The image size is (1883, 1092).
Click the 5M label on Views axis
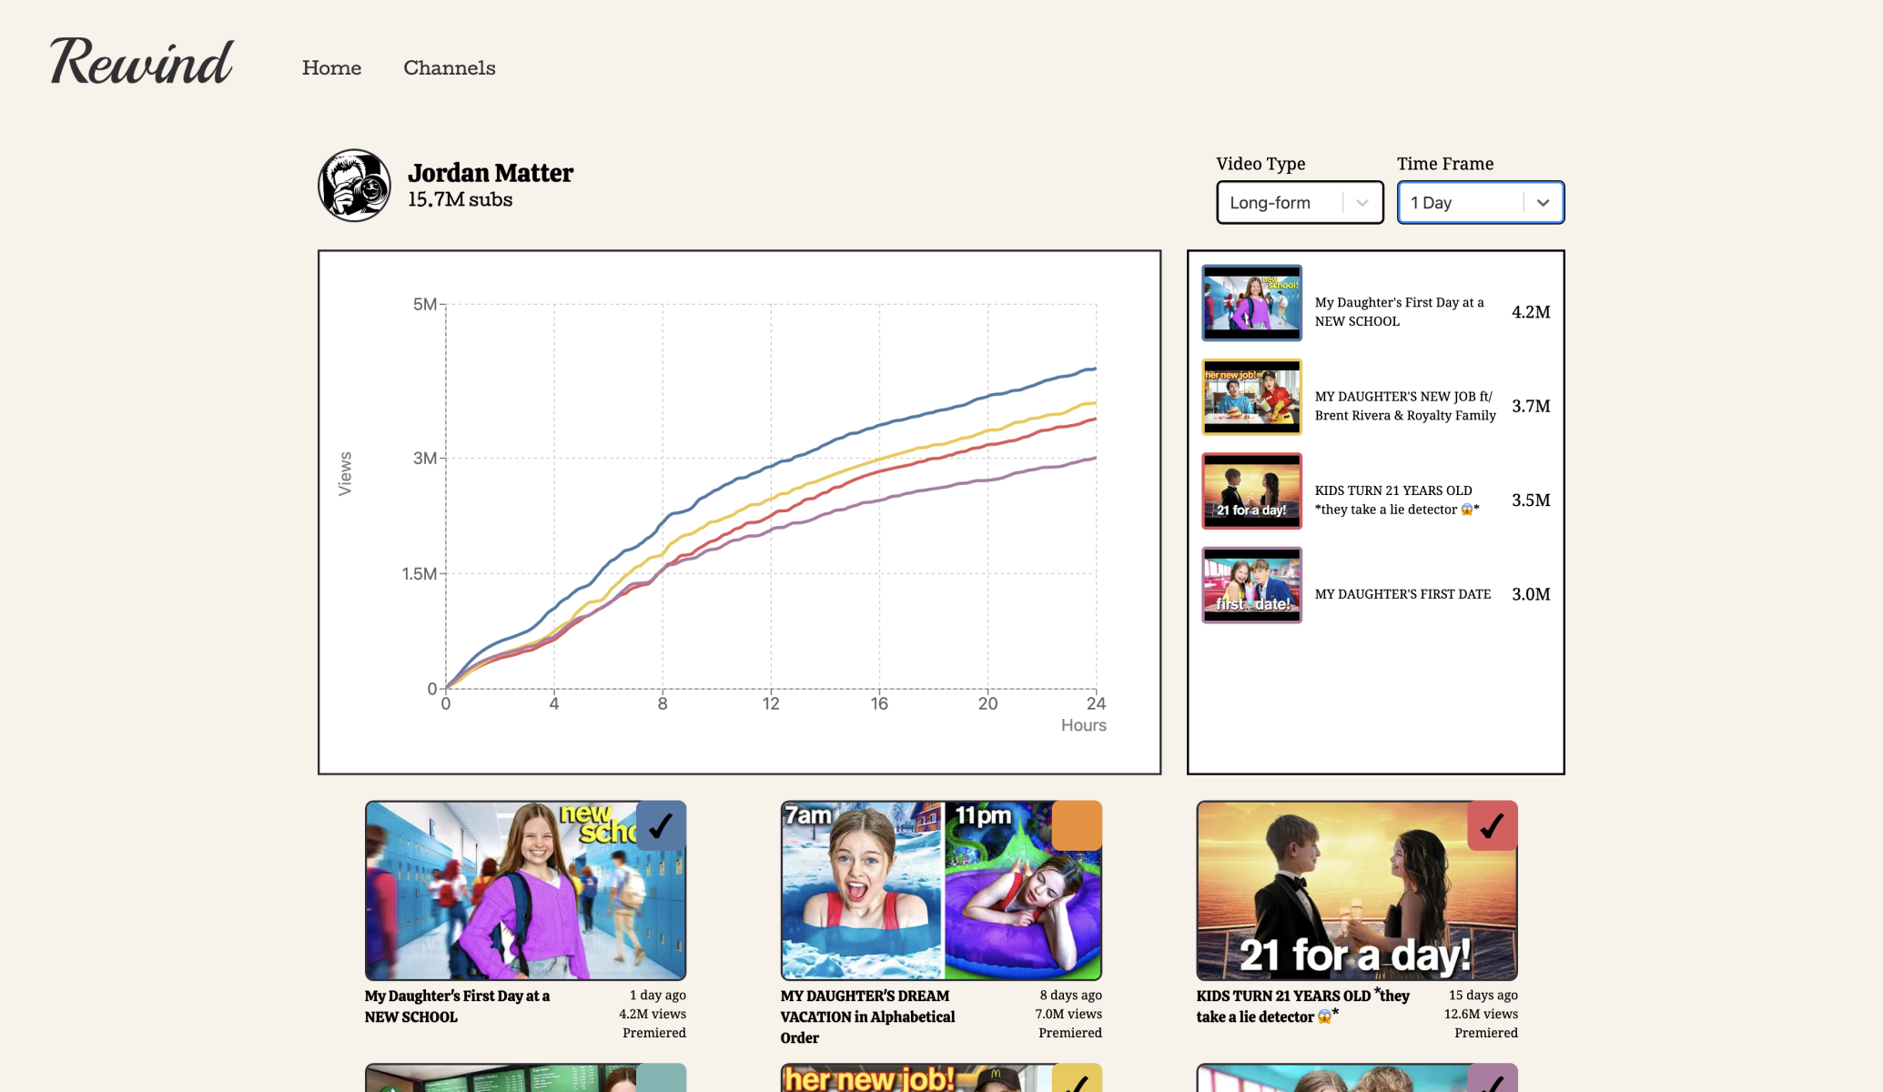425,304
